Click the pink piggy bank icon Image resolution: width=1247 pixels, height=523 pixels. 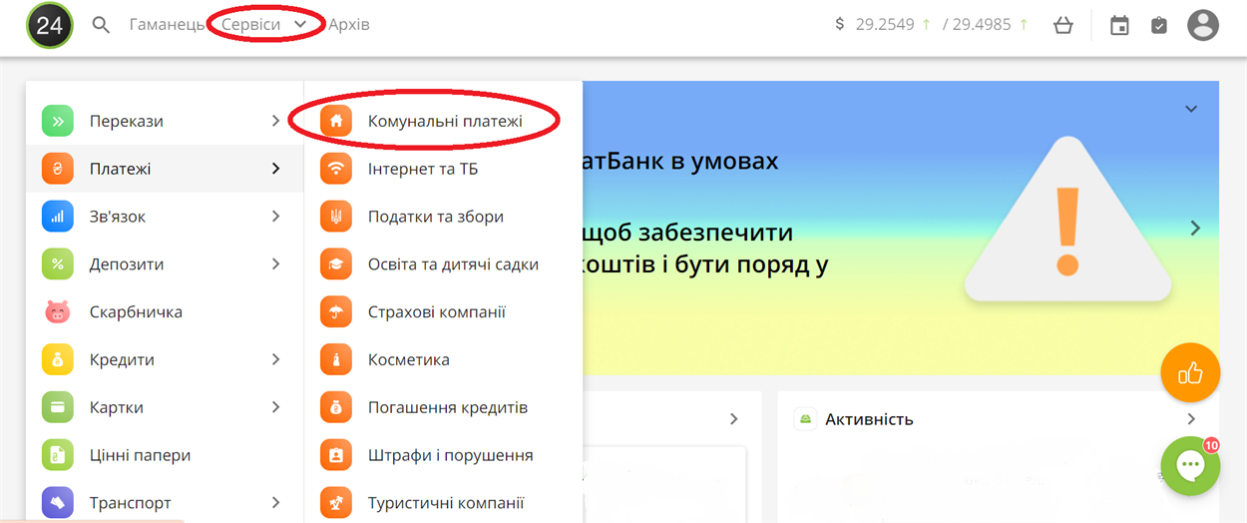click(58, 312)
